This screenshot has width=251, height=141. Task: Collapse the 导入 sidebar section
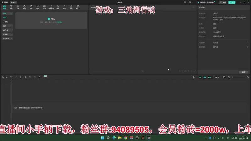(7, 13)
